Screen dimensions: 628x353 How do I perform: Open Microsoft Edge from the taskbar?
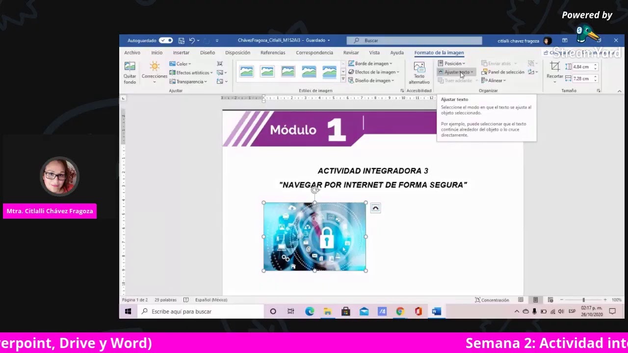pyautogui.click(x=310, y=311)
